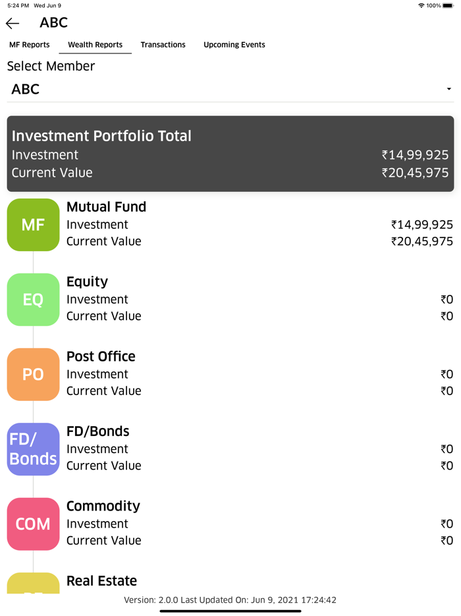Tap the Select Member label
Screen dimensions: 461x616
51,66
